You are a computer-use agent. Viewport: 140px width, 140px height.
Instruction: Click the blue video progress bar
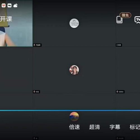tap(70, 111)
